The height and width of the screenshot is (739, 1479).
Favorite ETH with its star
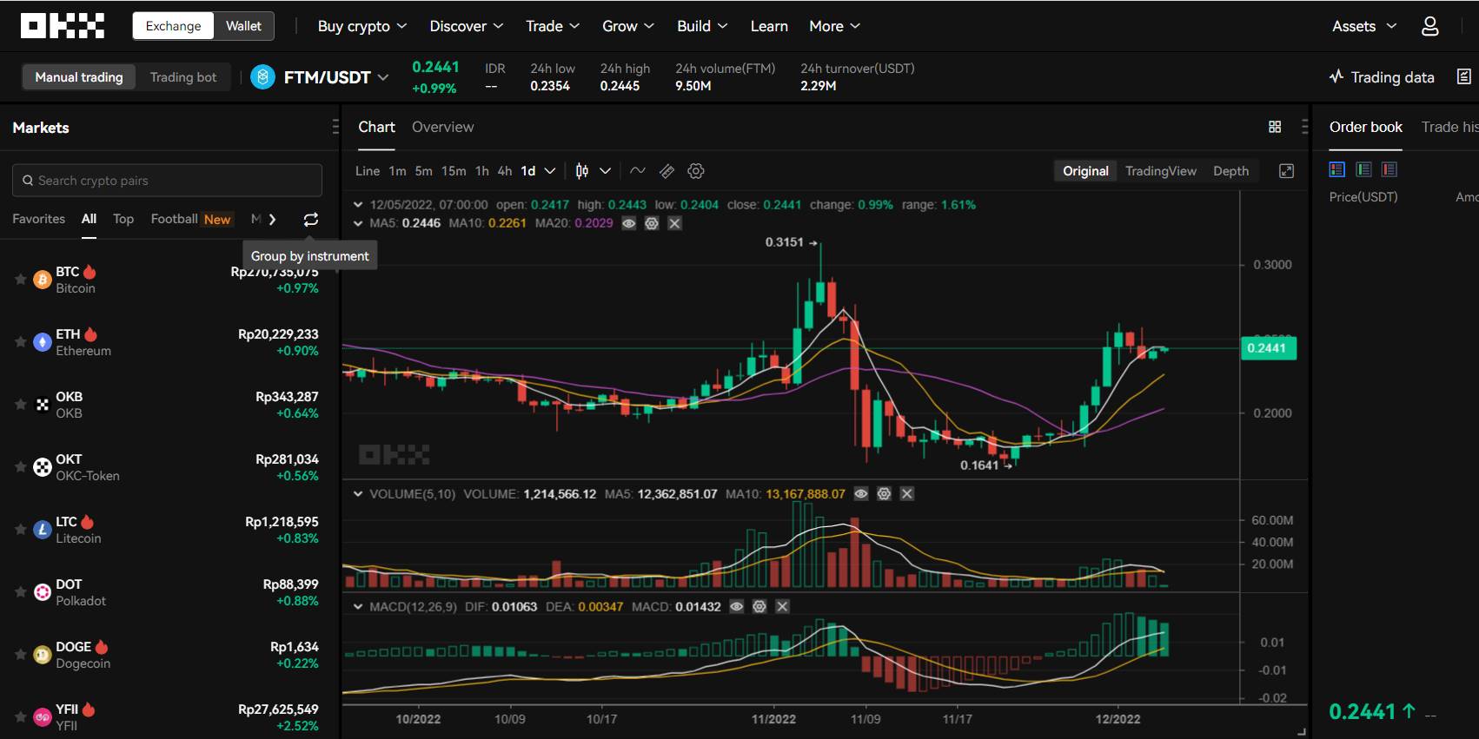20,342
